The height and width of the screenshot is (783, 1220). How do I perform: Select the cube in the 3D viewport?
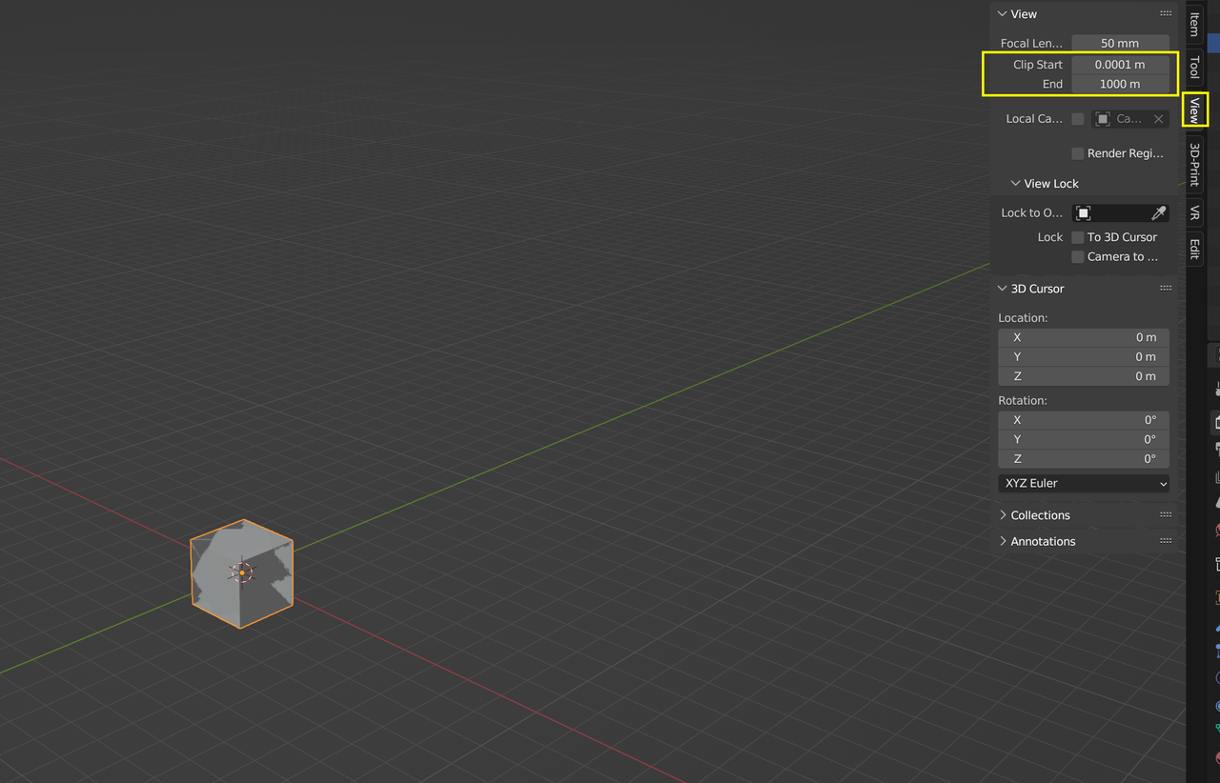pos(241,573)
